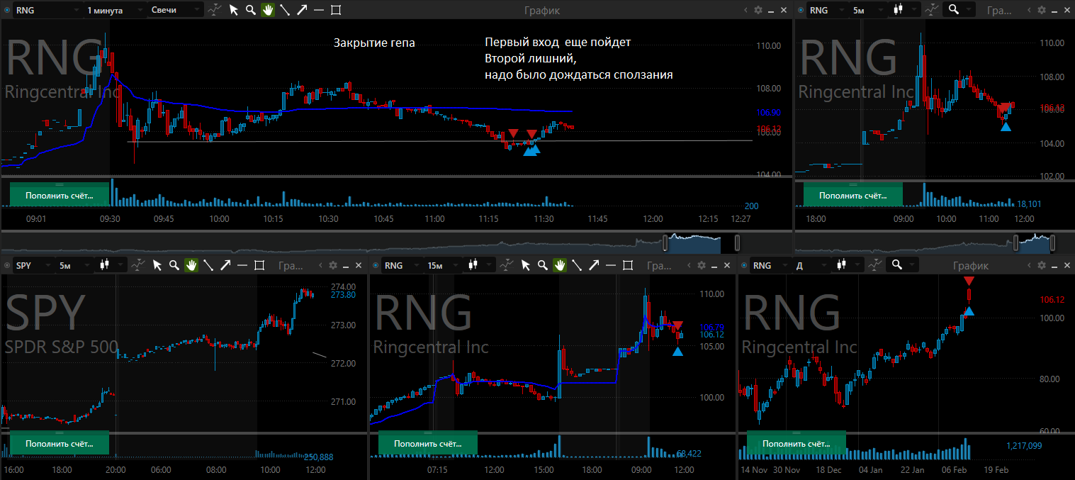Pick the arrow drawing tool in the SPY chart

225,265
